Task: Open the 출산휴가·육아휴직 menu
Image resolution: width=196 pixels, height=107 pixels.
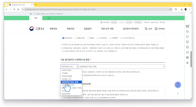Action: click(x=131, y=29)
